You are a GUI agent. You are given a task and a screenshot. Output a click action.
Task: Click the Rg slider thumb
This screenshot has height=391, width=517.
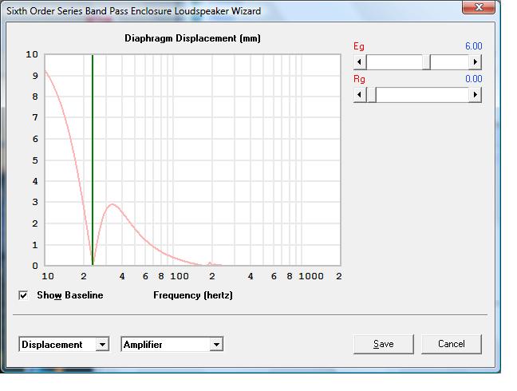click(372, 95)
